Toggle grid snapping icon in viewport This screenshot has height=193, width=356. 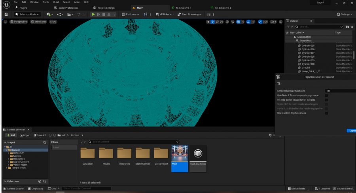pyautogui.click(x=238, y=22)
